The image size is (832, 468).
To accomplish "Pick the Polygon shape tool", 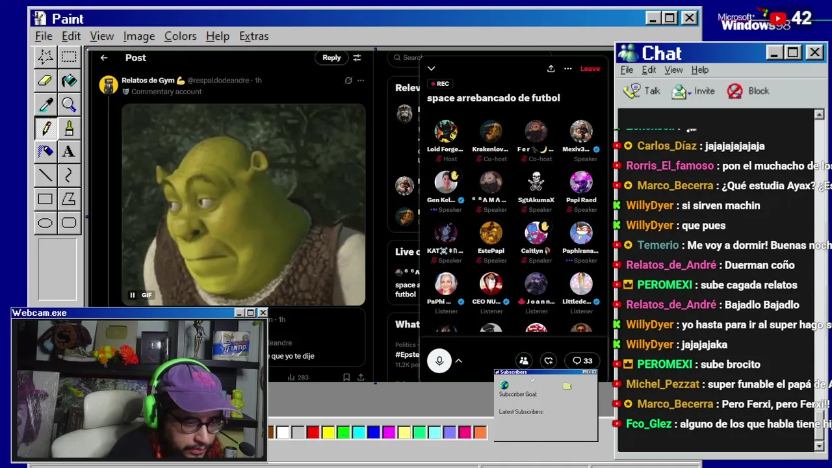I will point(68,199).
